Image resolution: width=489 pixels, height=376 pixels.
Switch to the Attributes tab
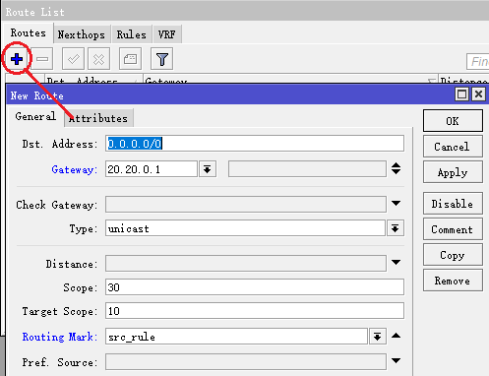pyautogui.click(x=98, y=118)
